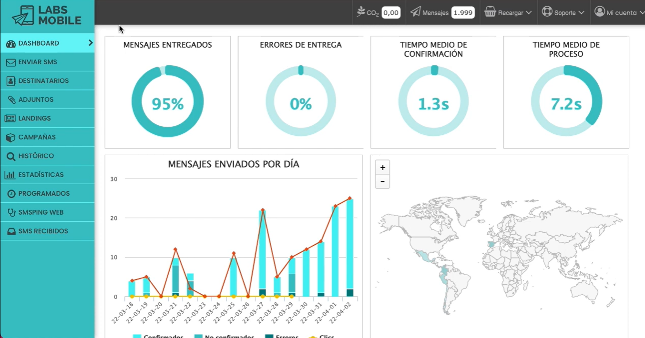Zoom out on the world map
Viewport: 645px width, 338px height.
click(x=382, y=181)
